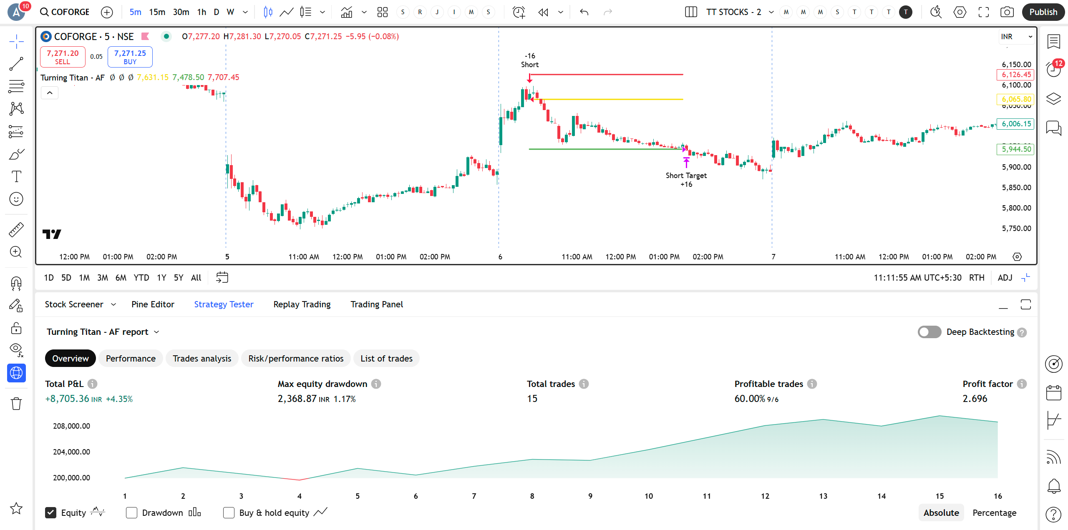The image size is (1068, 530).
Task: Open chart settings hexagon icon
Action: coord(960,12)
